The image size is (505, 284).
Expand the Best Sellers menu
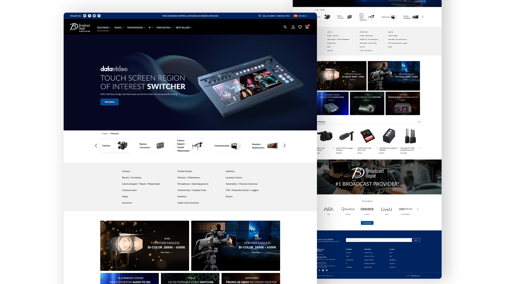coord(184,28)
